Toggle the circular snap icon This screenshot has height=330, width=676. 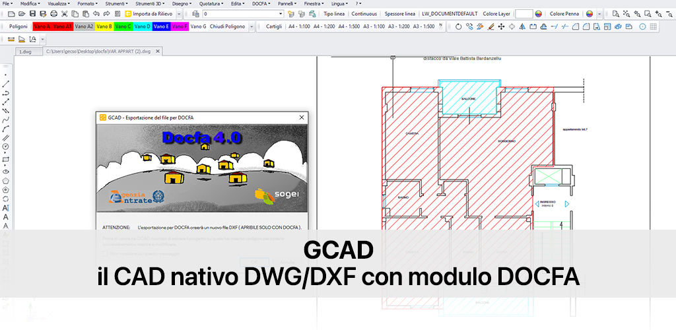pyautogui.click(x=642, y=26)
